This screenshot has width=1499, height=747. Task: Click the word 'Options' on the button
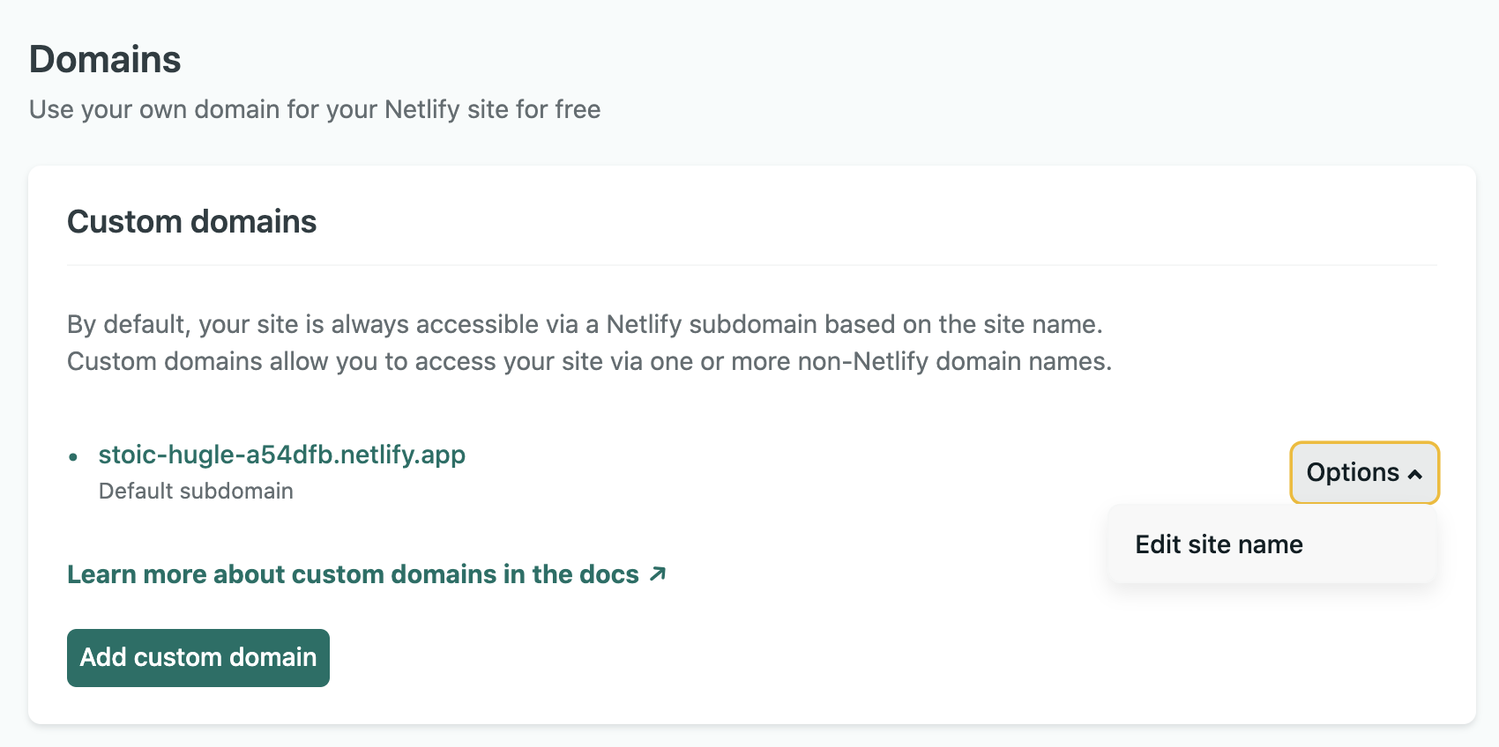(1353, 473)
